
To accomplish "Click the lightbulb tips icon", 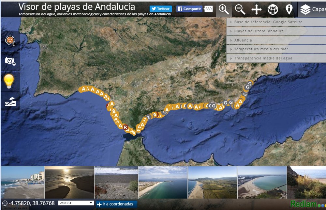I will tap(9, 82).
